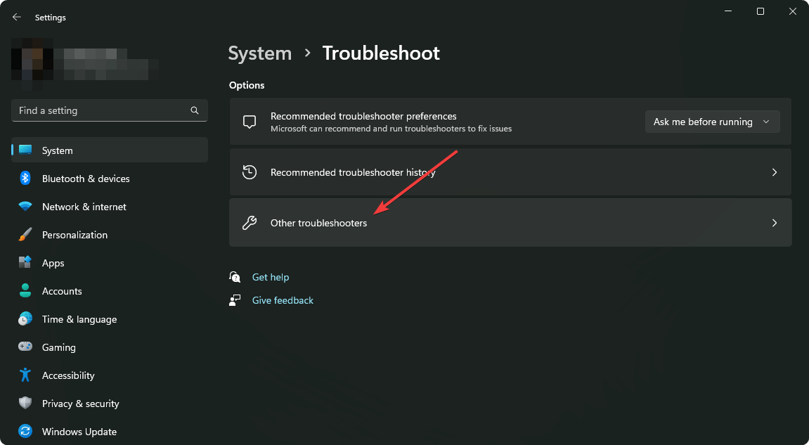Select the Personalization paintbrush icon

tap(25, 235)
